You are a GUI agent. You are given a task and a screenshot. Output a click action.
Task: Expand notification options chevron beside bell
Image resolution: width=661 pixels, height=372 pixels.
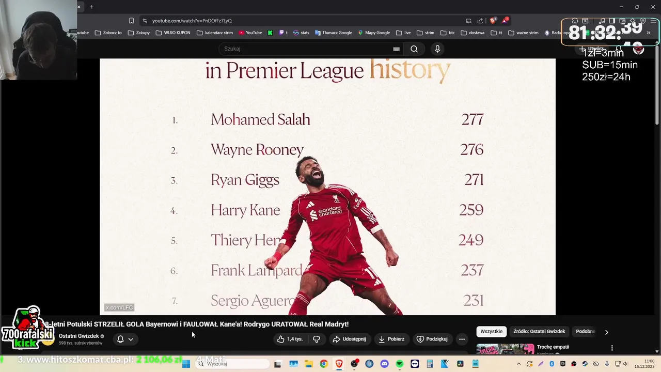[x=131, y=339]
